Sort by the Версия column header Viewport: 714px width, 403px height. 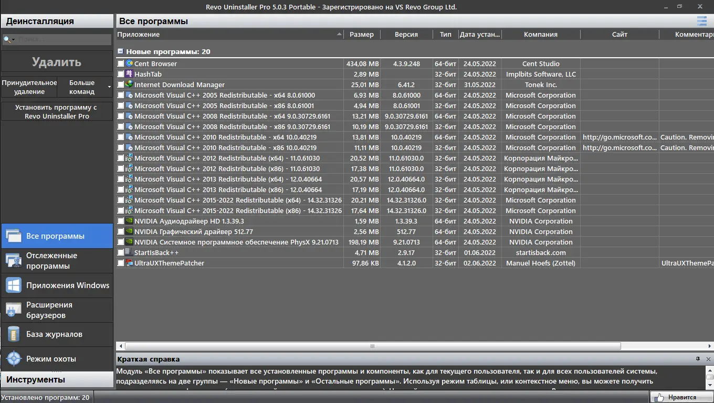pos(406,35)
